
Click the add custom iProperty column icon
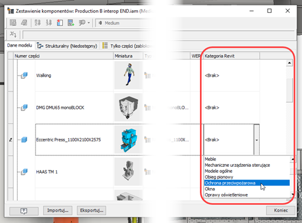click(71, 23)
